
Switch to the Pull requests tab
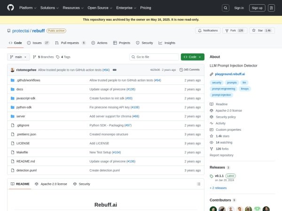(x=70, y=43)
